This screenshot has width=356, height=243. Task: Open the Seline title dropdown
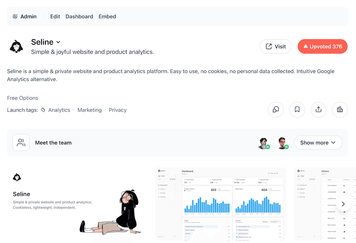tap(58, 42)
